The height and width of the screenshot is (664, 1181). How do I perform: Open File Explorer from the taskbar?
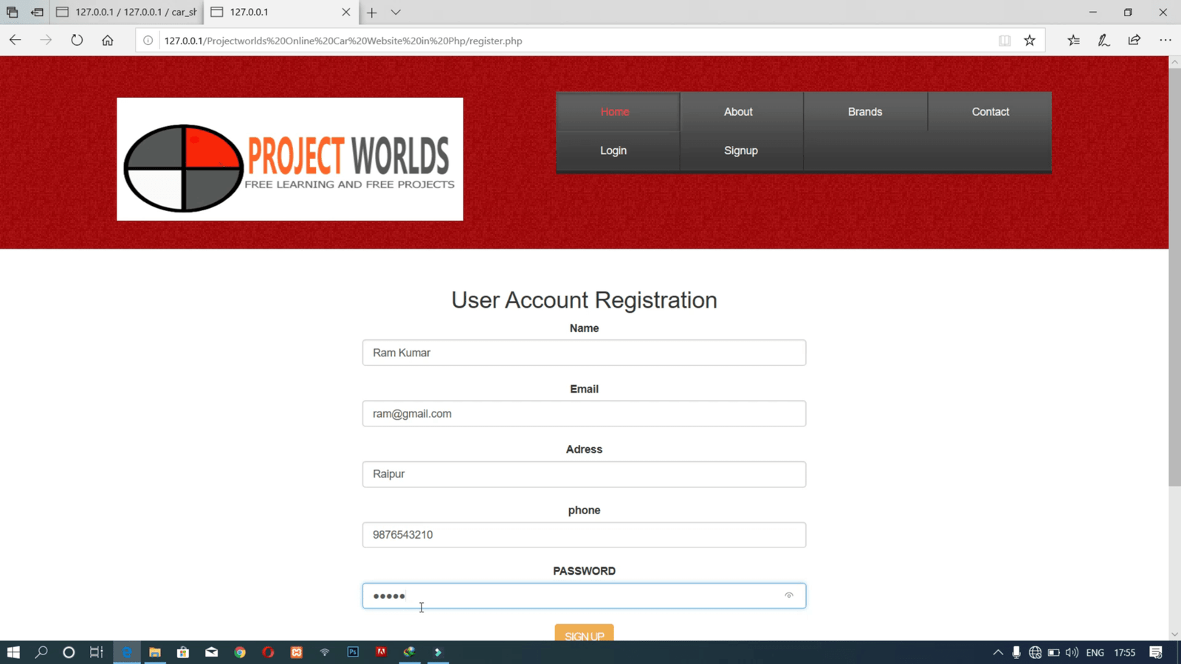click(x=155, y=652)
